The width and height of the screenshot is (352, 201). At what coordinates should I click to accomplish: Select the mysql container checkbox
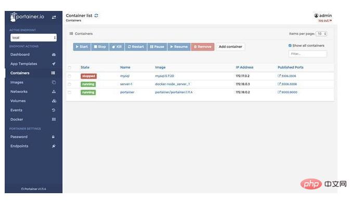(69, 76)
